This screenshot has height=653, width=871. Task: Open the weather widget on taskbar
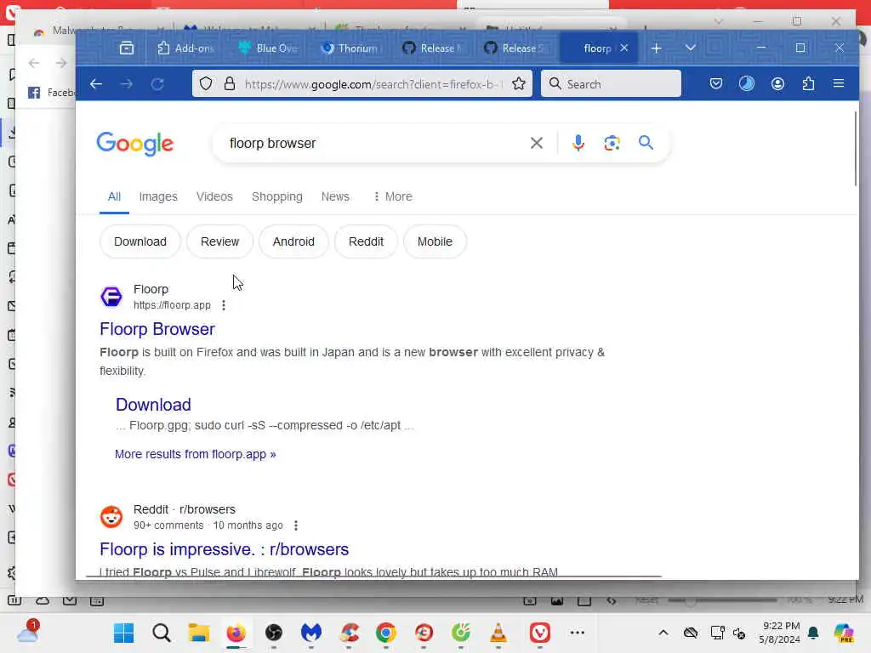[26, 632]
